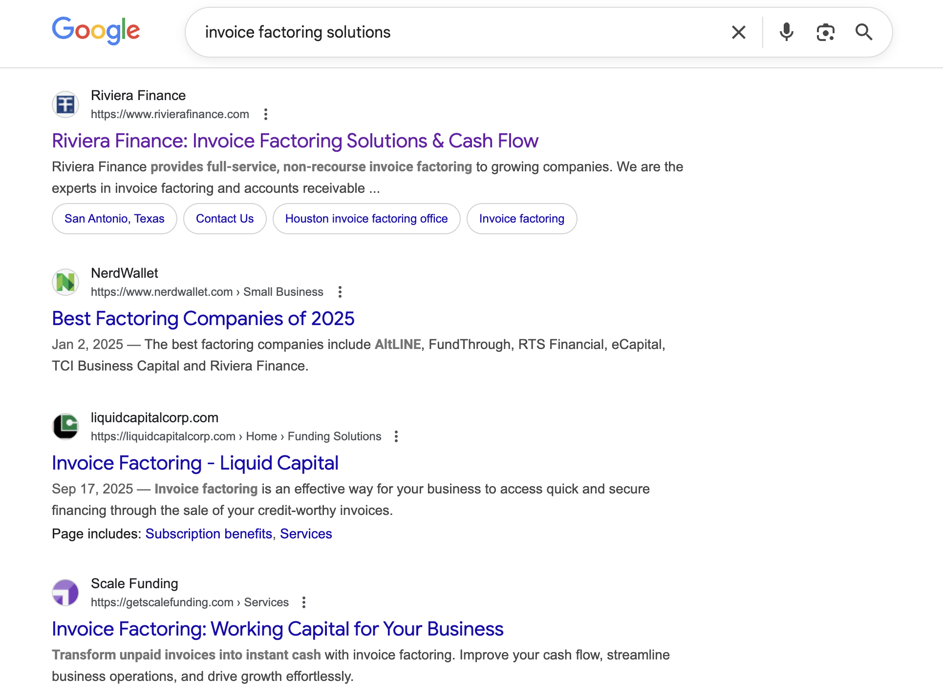The height and width of the screenshot is (698, 943).
Task: Click the Scale Funding site favicon
Action: tap(65, 593)
